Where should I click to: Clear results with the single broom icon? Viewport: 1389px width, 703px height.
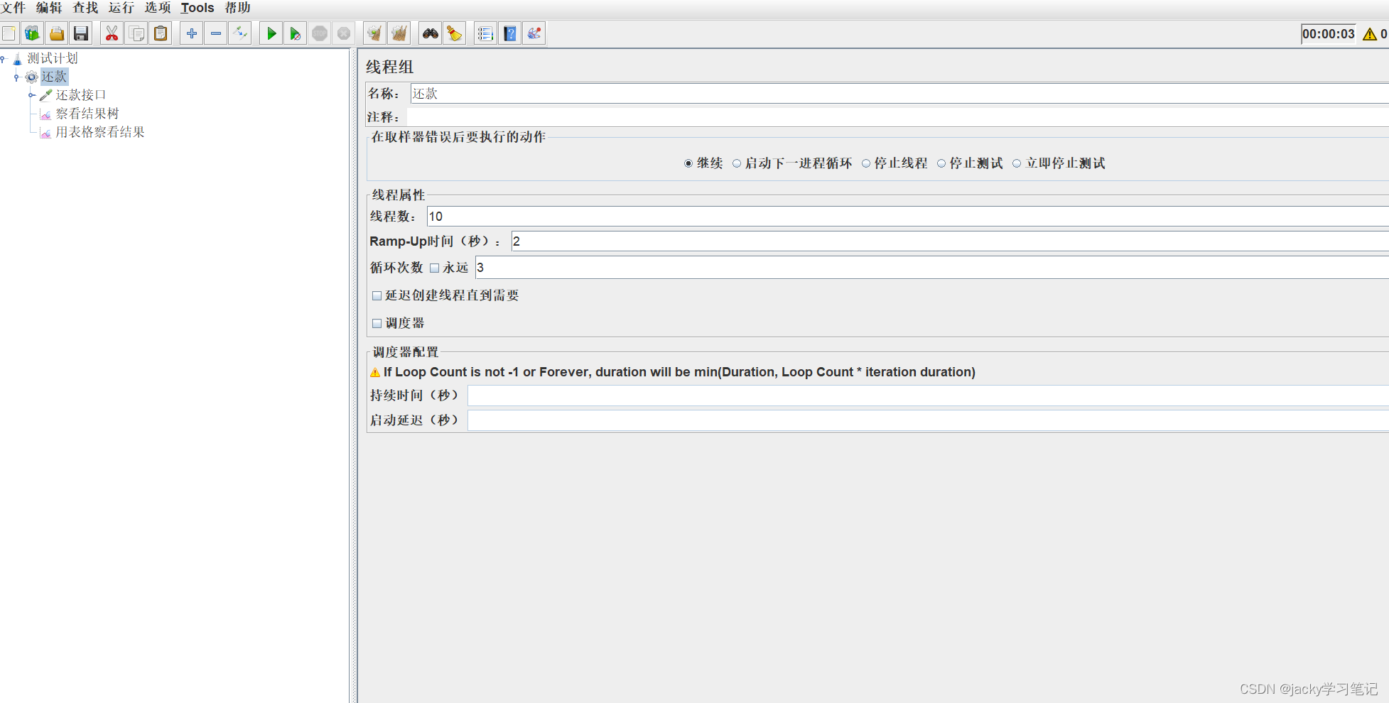(374, 33)
